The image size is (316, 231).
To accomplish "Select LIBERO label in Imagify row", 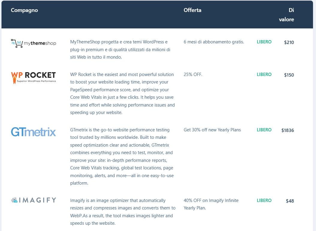I will click(264, 200).
